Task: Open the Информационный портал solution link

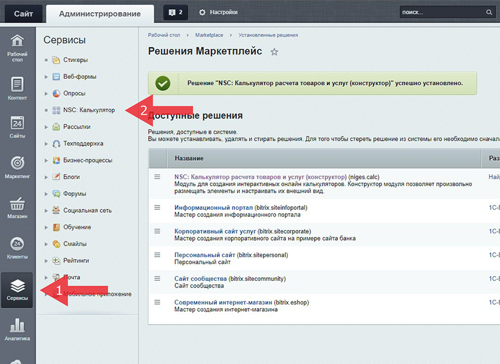Action: coord(215,207)
